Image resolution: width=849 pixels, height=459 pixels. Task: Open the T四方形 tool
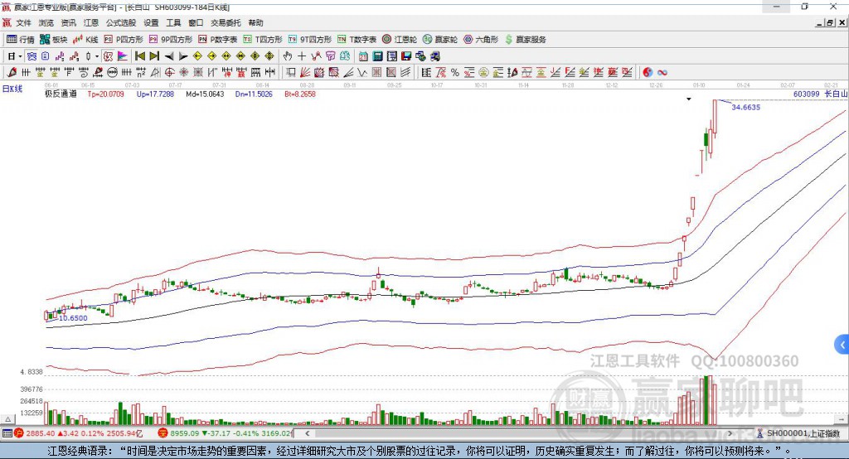(x=263, y=40)
